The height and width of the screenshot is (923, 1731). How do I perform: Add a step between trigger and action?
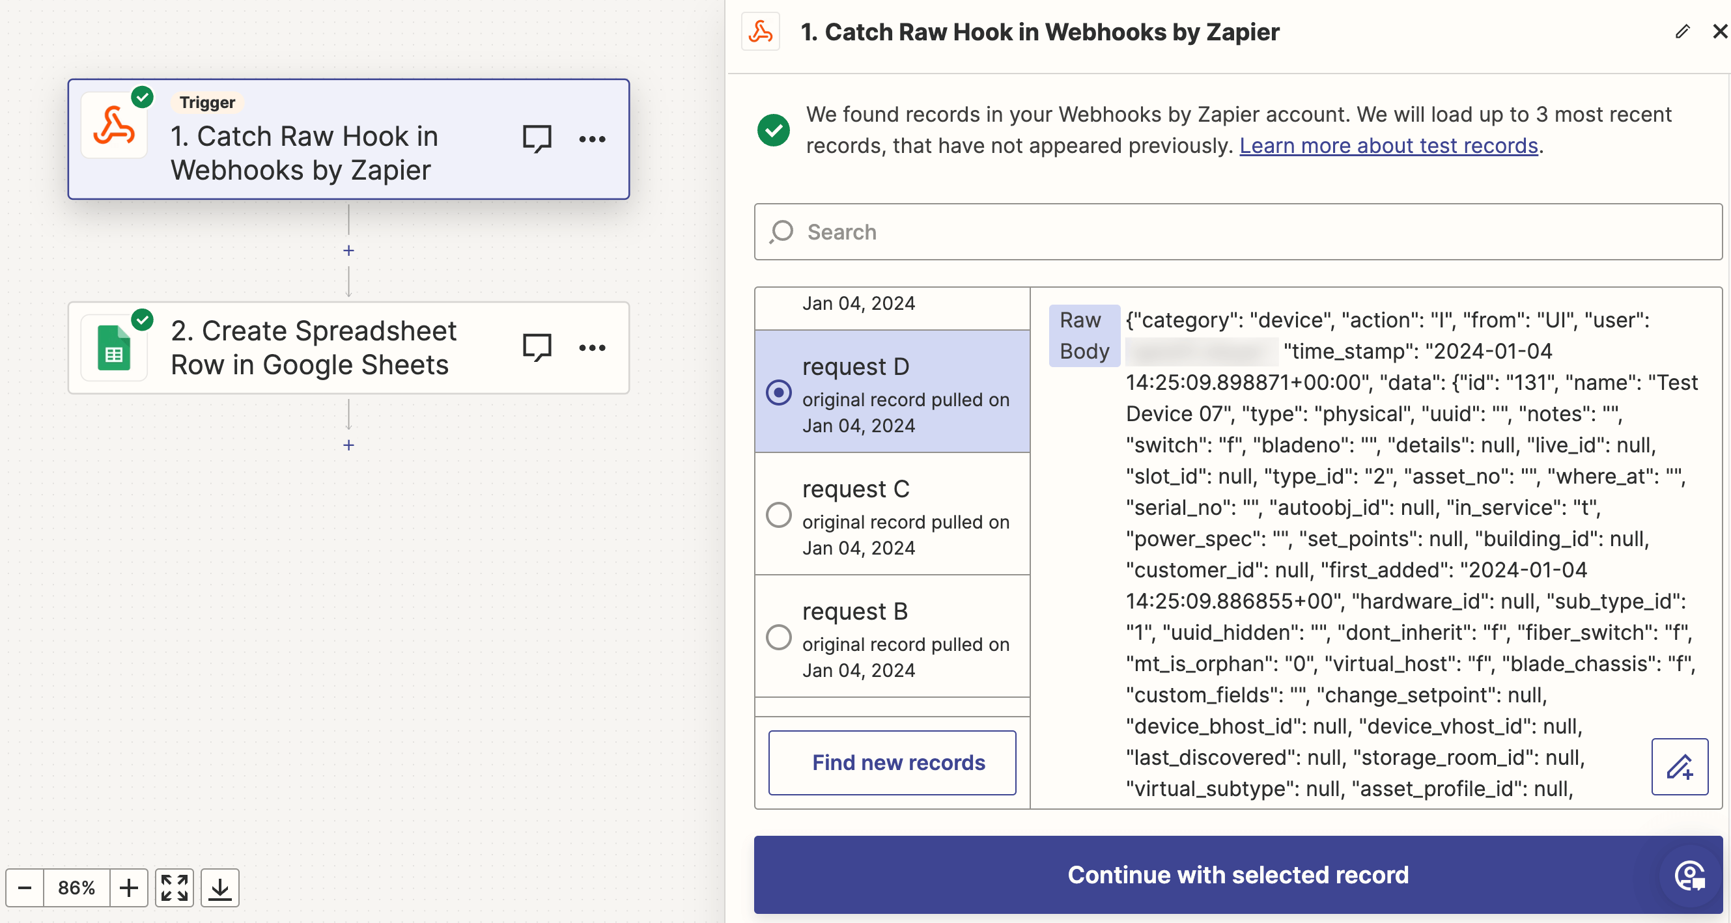pyautogui.click(x=349, y=251)
